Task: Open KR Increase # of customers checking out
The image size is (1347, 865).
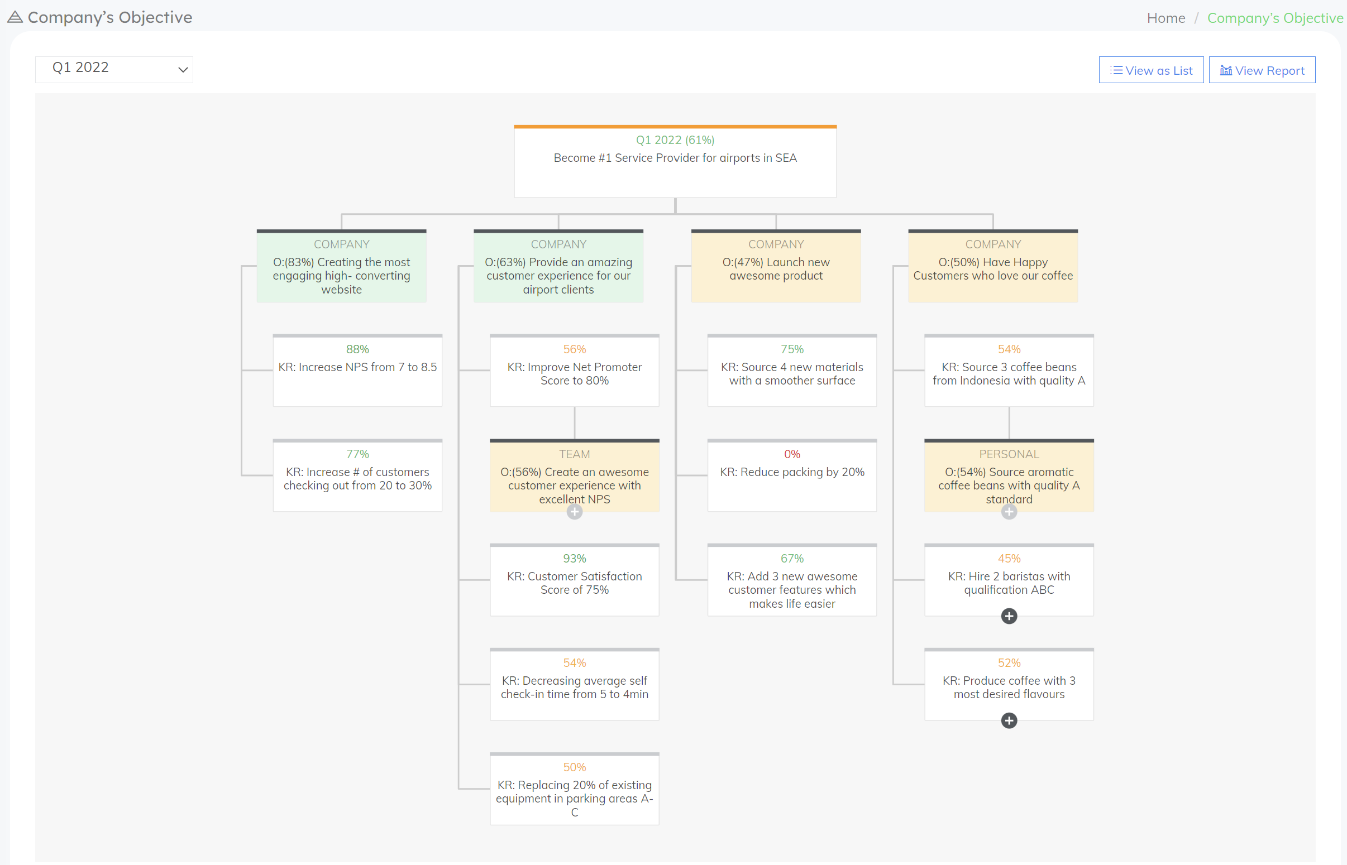Action: (357, 475)
